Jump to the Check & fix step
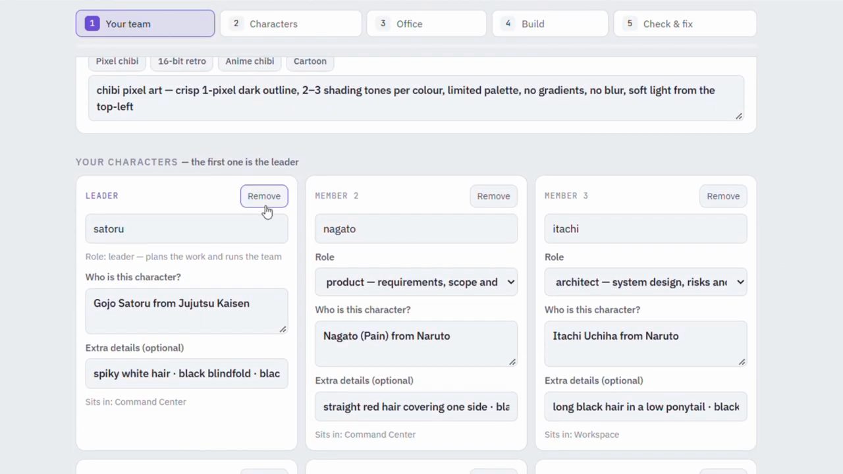This screenshot has width=843, height=474. 685,24
